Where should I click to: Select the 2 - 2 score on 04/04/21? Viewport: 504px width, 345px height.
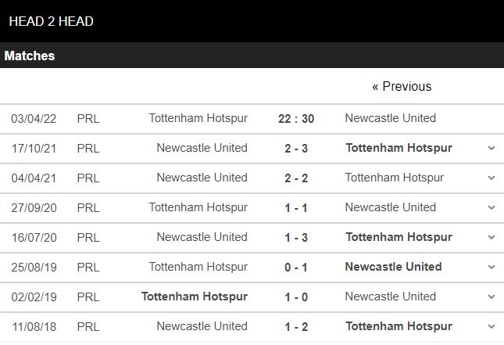pyautogui.click(x=296, y=178)
